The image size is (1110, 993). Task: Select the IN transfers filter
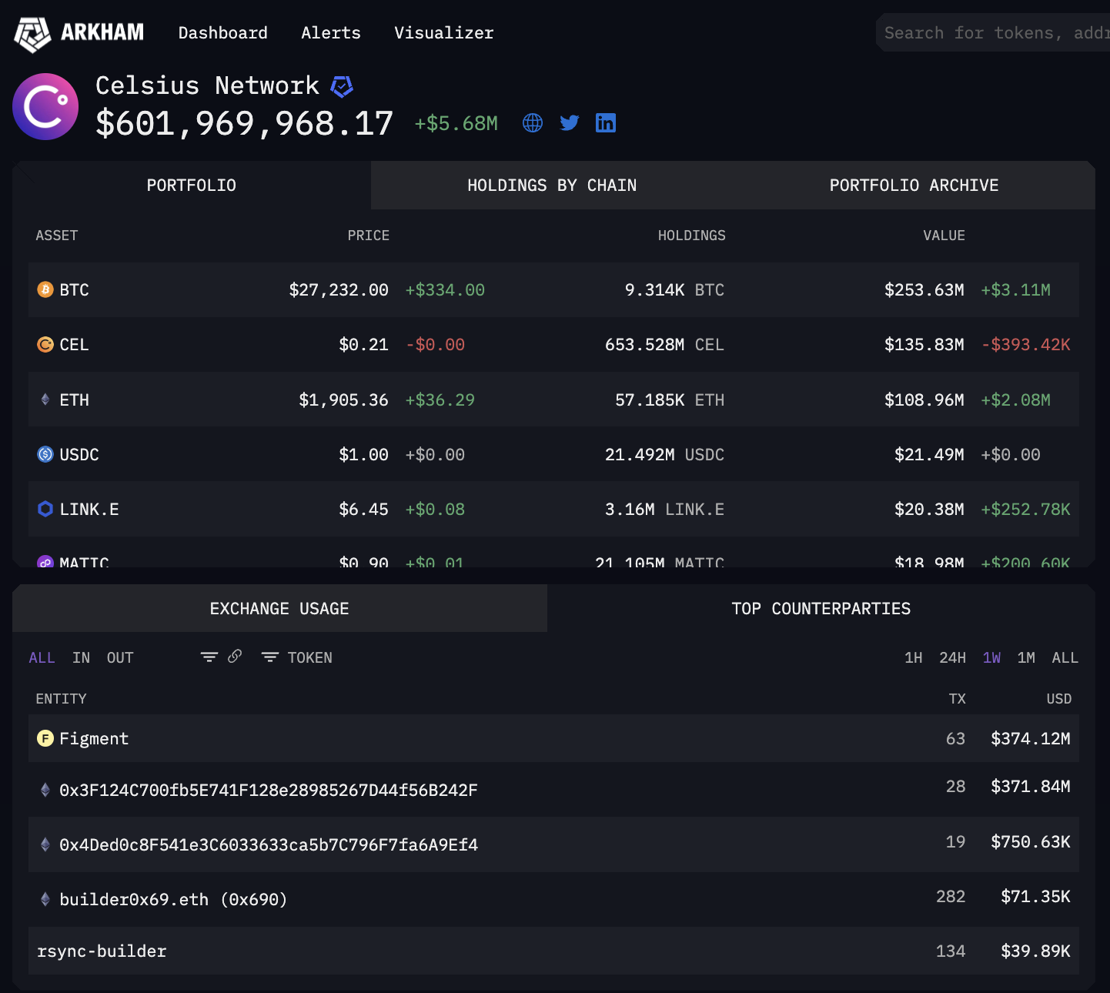point(80,657)
